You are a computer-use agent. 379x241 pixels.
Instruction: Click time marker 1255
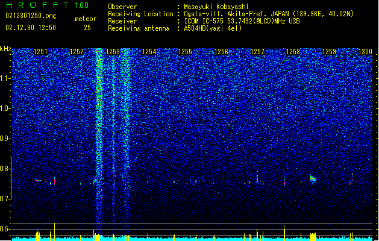click(185, 51)
